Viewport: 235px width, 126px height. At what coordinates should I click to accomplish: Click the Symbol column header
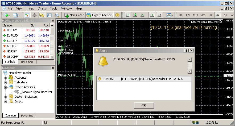pos(12,25)
